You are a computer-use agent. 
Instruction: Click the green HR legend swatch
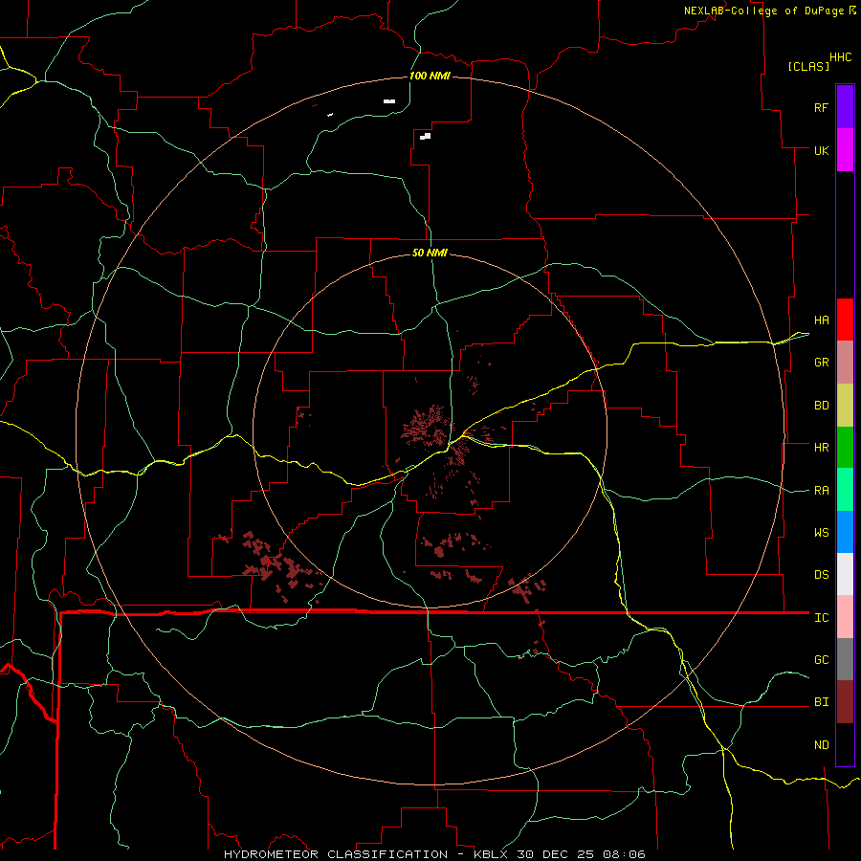coord(845,448)
